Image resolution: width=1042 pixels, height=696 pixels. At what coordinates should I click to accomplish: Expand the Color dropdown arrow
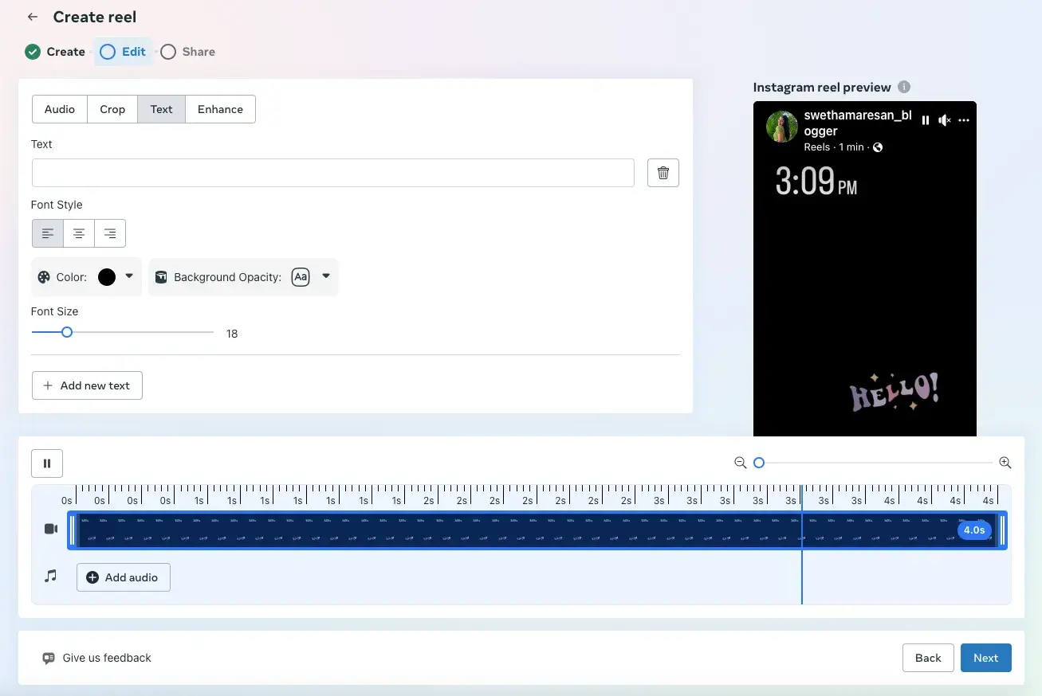[129, 276]
